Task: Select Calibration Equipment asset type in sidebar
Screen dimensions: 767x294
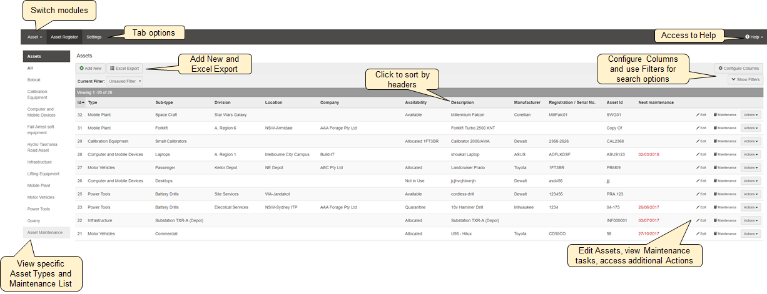Action: [37, 94]
